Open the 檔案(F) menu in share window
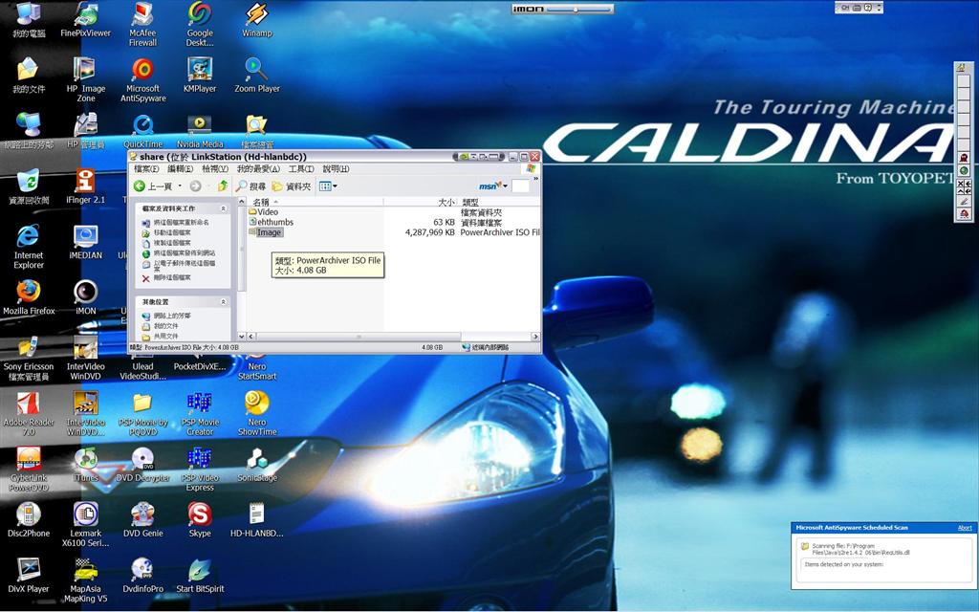 [x=146, y=168]
